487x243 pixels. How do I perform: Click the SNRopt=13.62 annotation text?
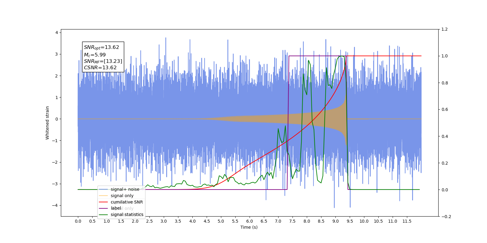click(x=101, y=47)
